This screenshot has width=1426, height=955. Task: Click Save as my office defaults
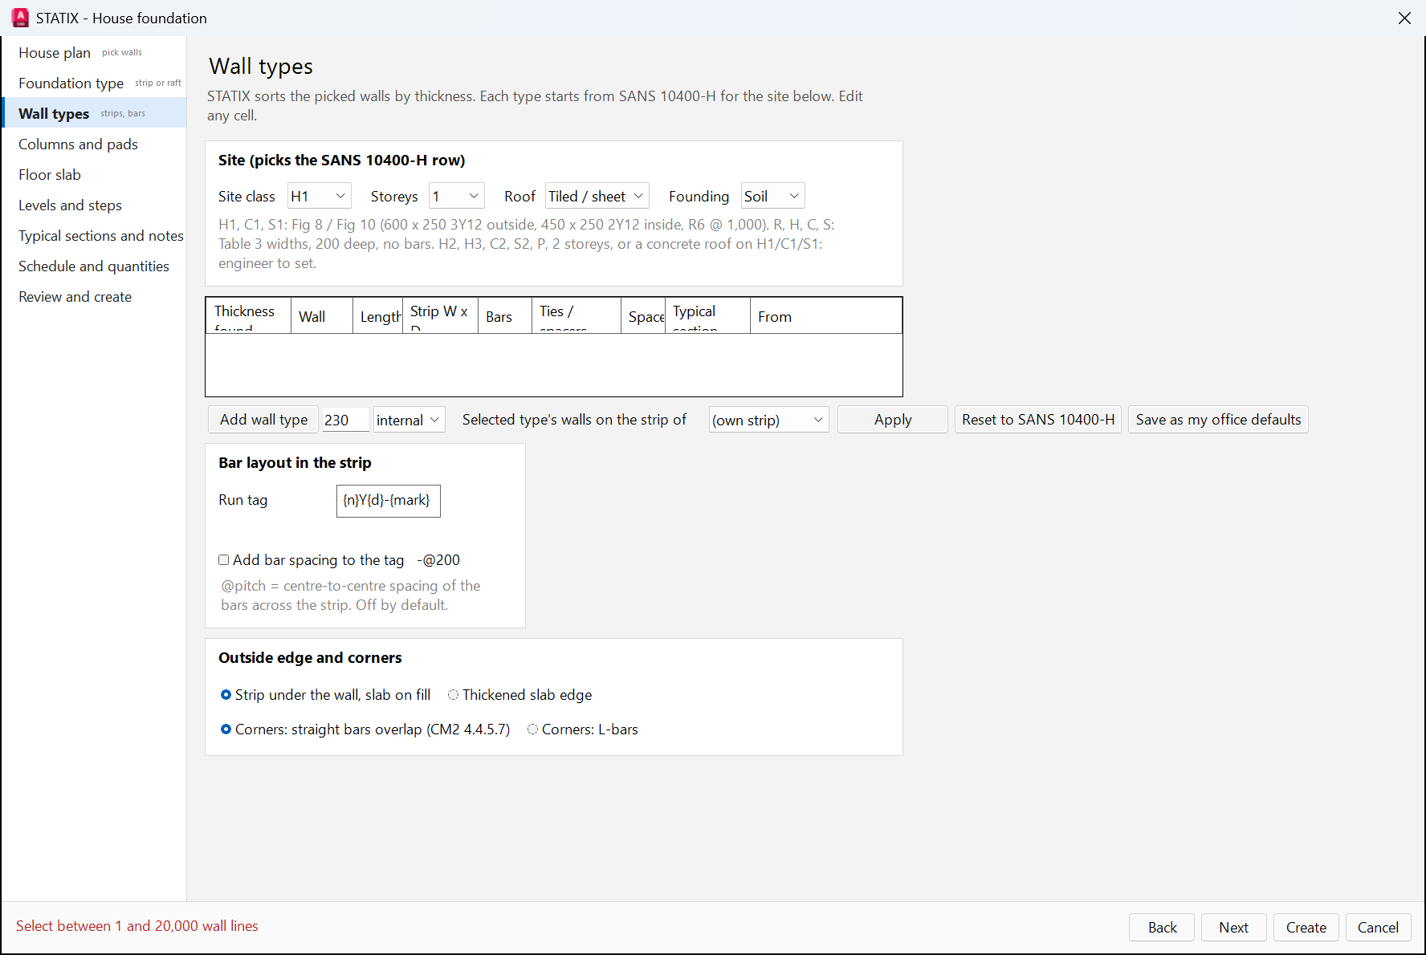[1218, 420]
